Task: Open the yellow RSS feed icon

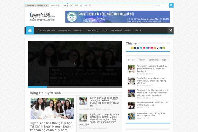Action: [132, 48]
